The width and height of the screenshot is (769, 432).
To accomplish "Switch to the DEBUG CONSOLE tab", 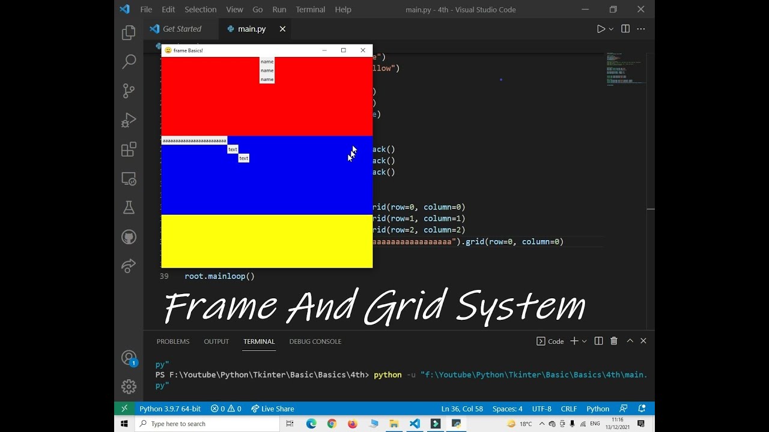I will click(x=315, y=341).
